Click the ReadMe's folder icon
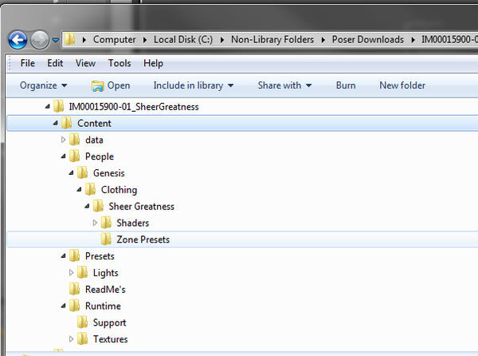Screen dimensions: 478x356 74,289
